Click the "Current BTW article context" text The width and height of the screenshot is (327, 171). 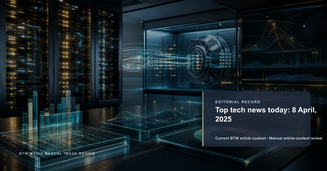point(240,138)
